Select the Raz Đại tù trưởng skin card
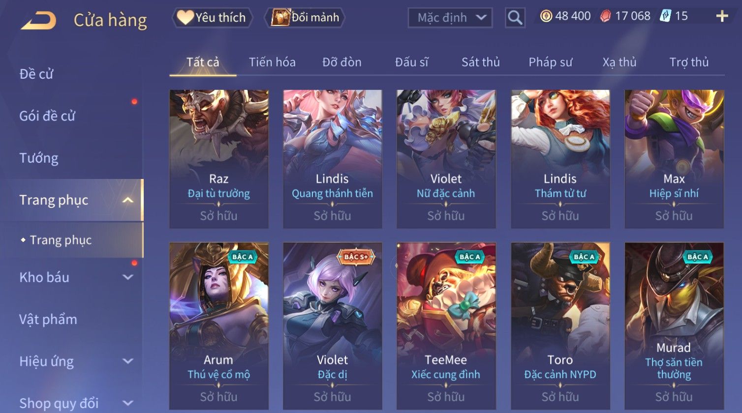 point(219,159)
